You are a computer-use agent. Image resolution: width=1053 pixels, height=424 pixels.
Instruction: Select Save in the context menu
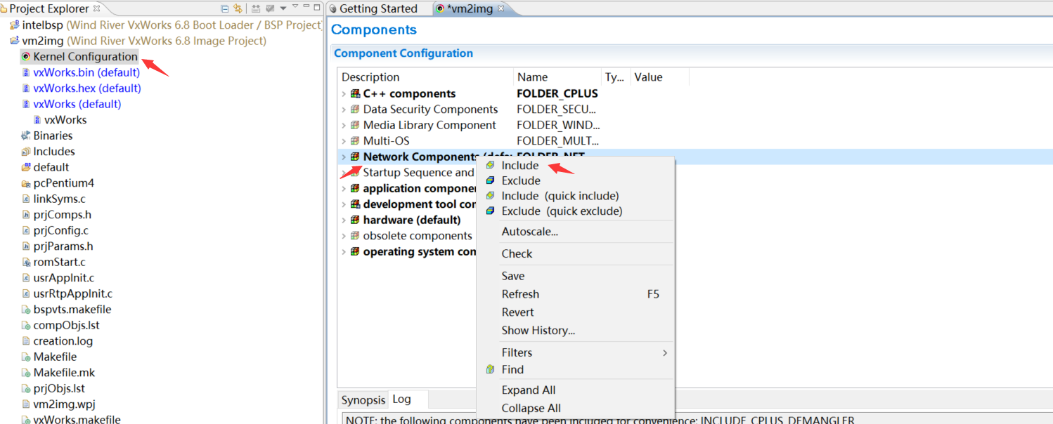point(576,276)
